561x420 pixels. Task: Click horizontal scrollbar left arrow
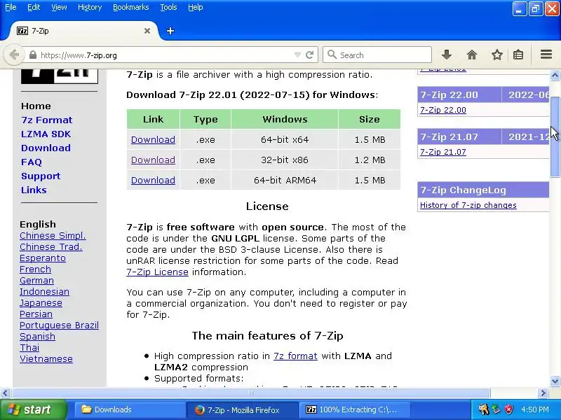(5, 393)
